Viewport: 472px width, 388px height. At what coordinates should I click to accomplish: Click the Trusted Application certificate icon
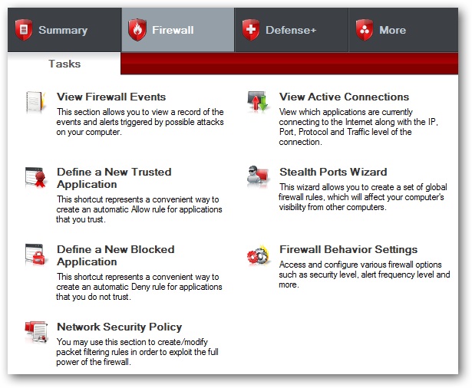pyautogui.click(x=35, y=178)
